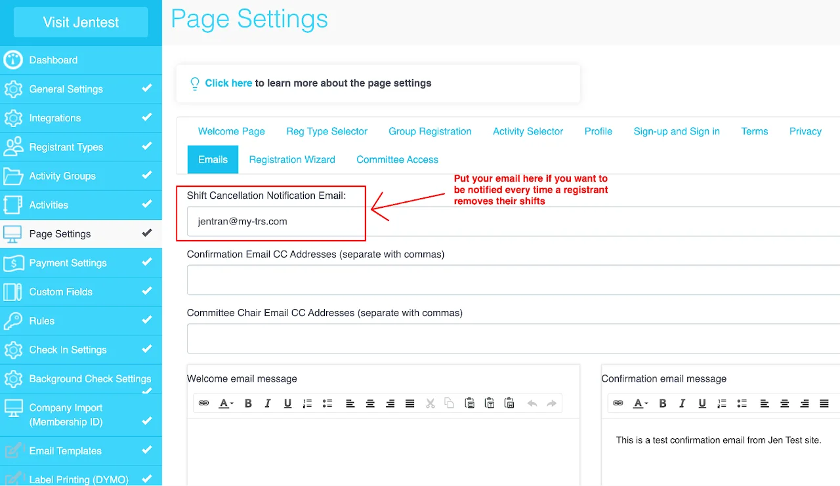840x486 pixels.
Task: Click Paste as plain text icon
Action: tap(490, 403)
